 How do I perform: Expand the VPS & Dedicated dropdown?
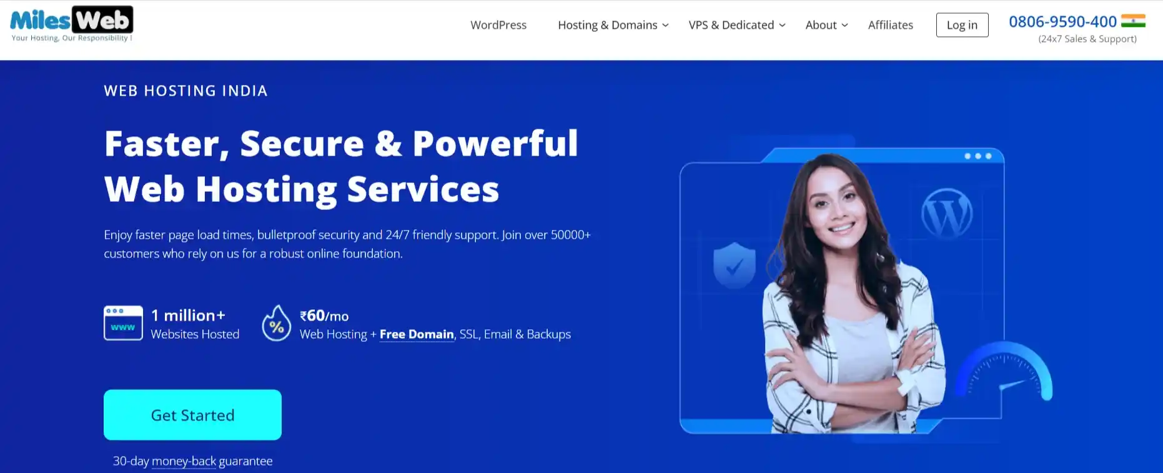(737, 25)
